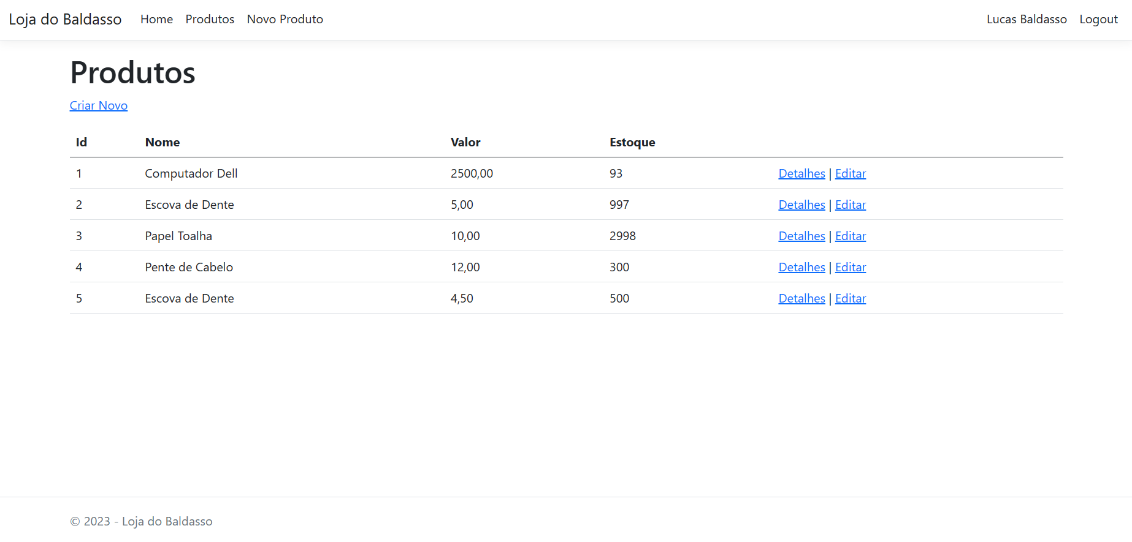Open the Produtos navbar item
The width and height of the screenshot is (1132, 542).
pos(210,20)
